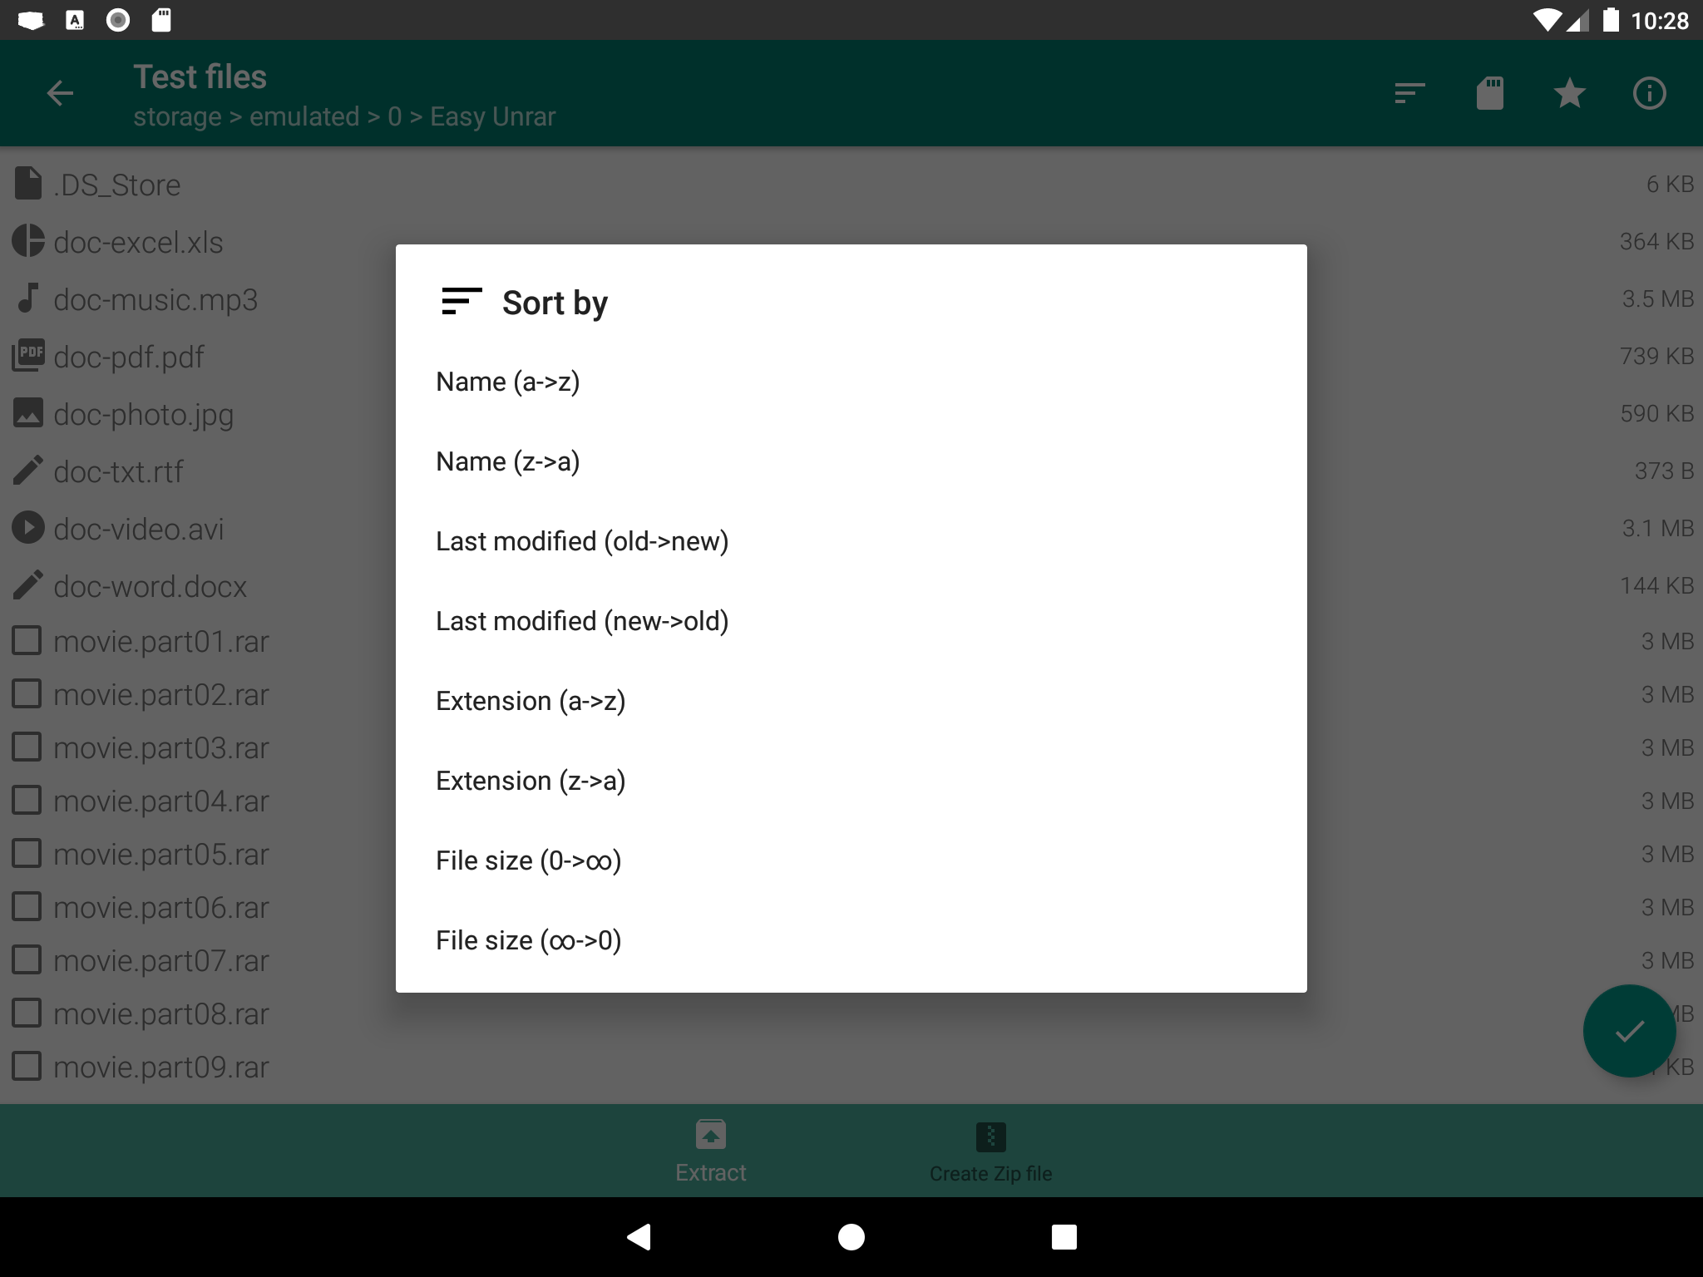Choose Last modified (old->new)
The width and height of the screenshot is (1703, 1277).
(851, 541)
